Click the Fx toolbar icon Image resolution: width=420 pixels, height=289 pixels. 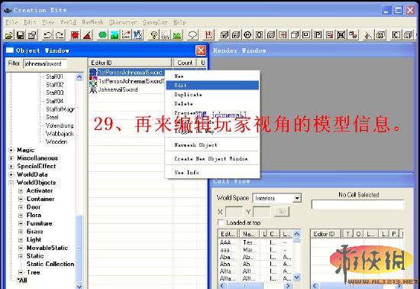tap(138, 35)
